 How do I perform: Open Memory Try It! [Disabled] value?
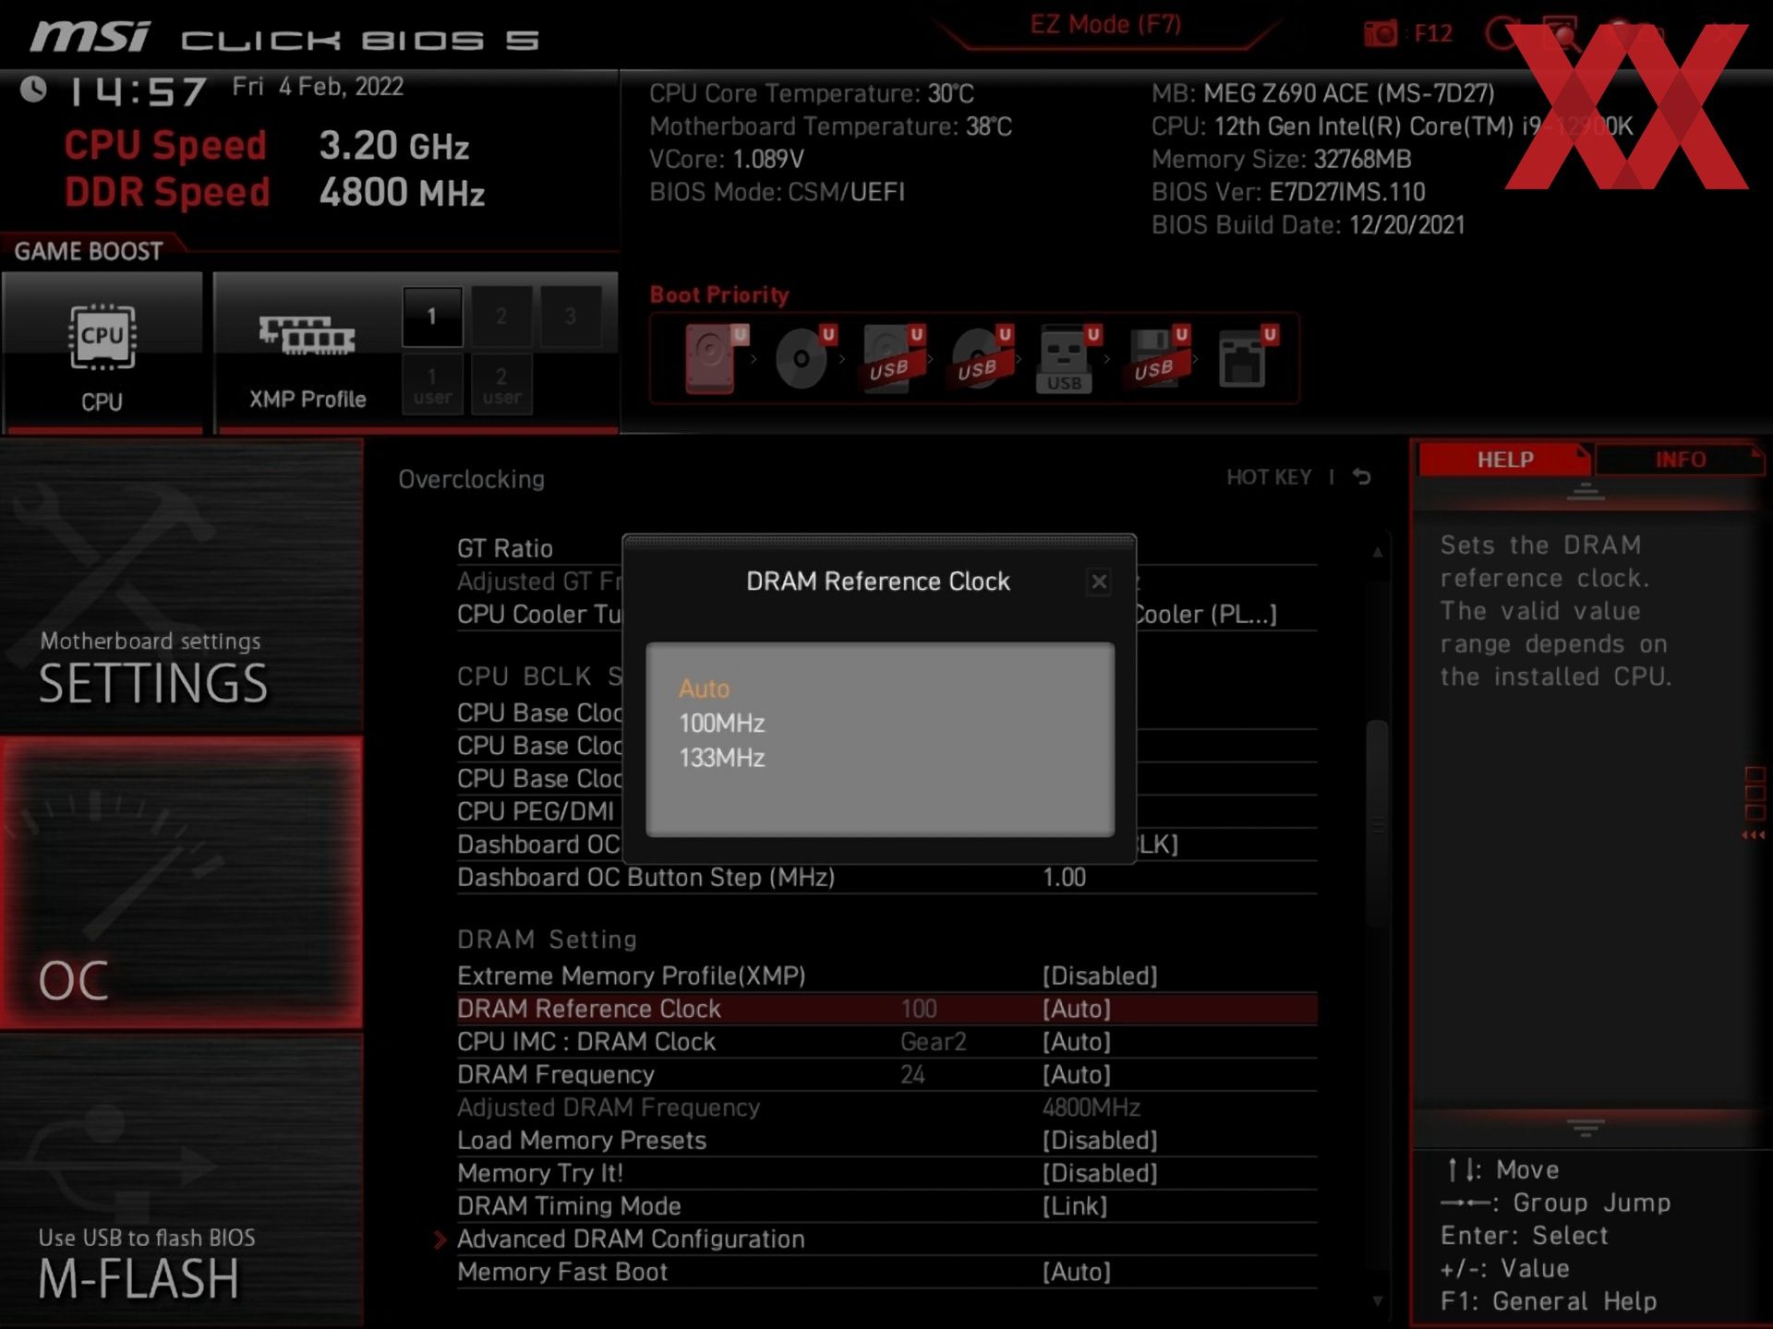pos(1100,1174)
